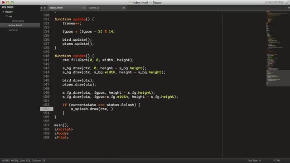Open Tab Size: 4 setting
Viewport: 290px width, 163px height.
pyautogui.click(x=254, y=160)
